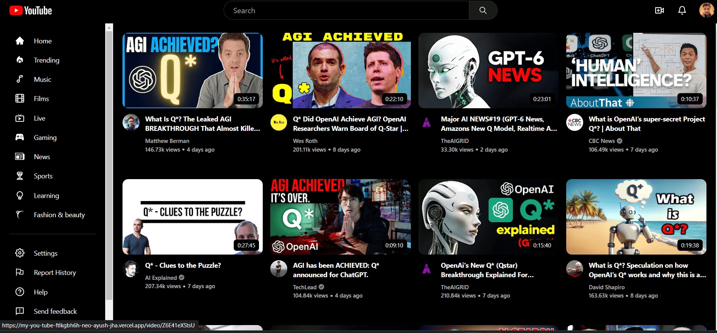717x333 pixels.
Task: Click the TechLead channel name
Action: coord(305,287)
